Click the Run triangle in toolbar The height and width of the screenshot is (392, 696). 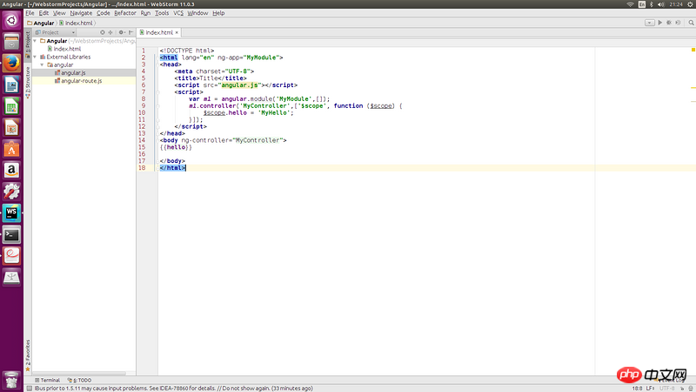[660, 23]
